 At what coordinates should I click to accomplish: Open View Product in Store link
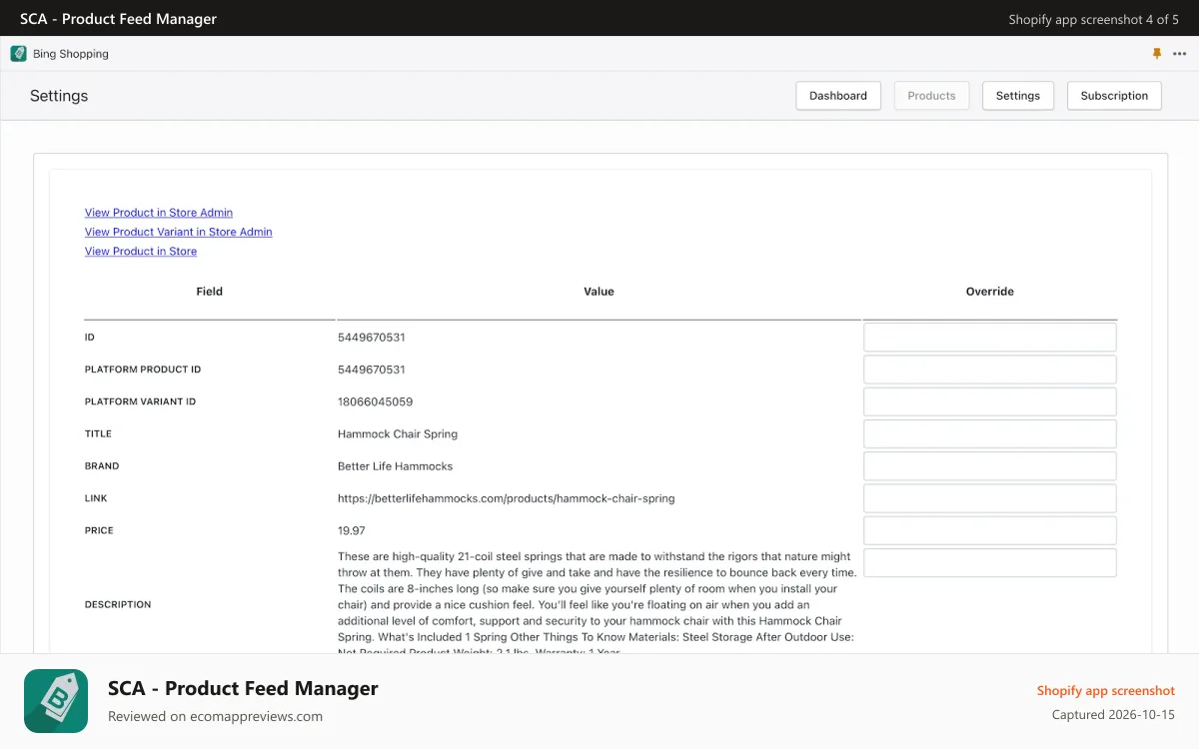point(141,252)
